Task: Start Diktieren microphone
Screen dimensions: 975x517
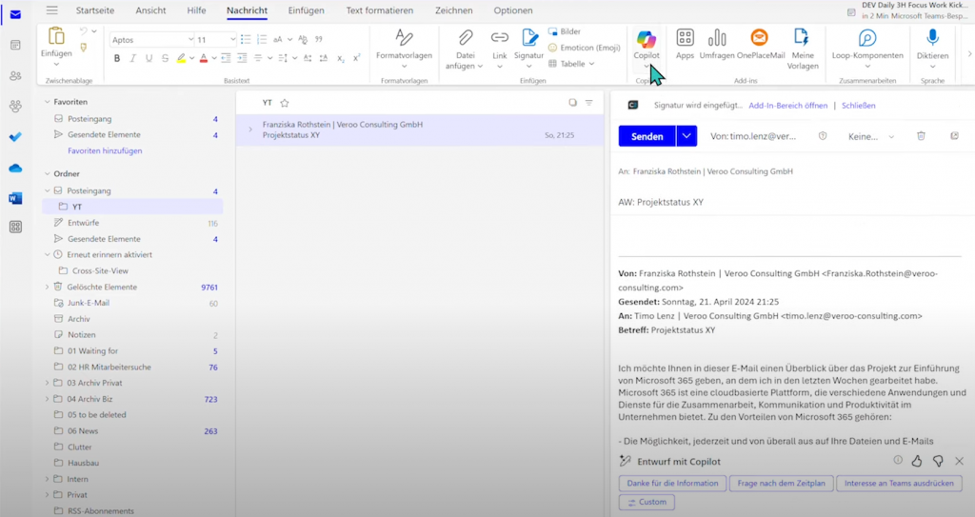Action: (x=932, y=48)
